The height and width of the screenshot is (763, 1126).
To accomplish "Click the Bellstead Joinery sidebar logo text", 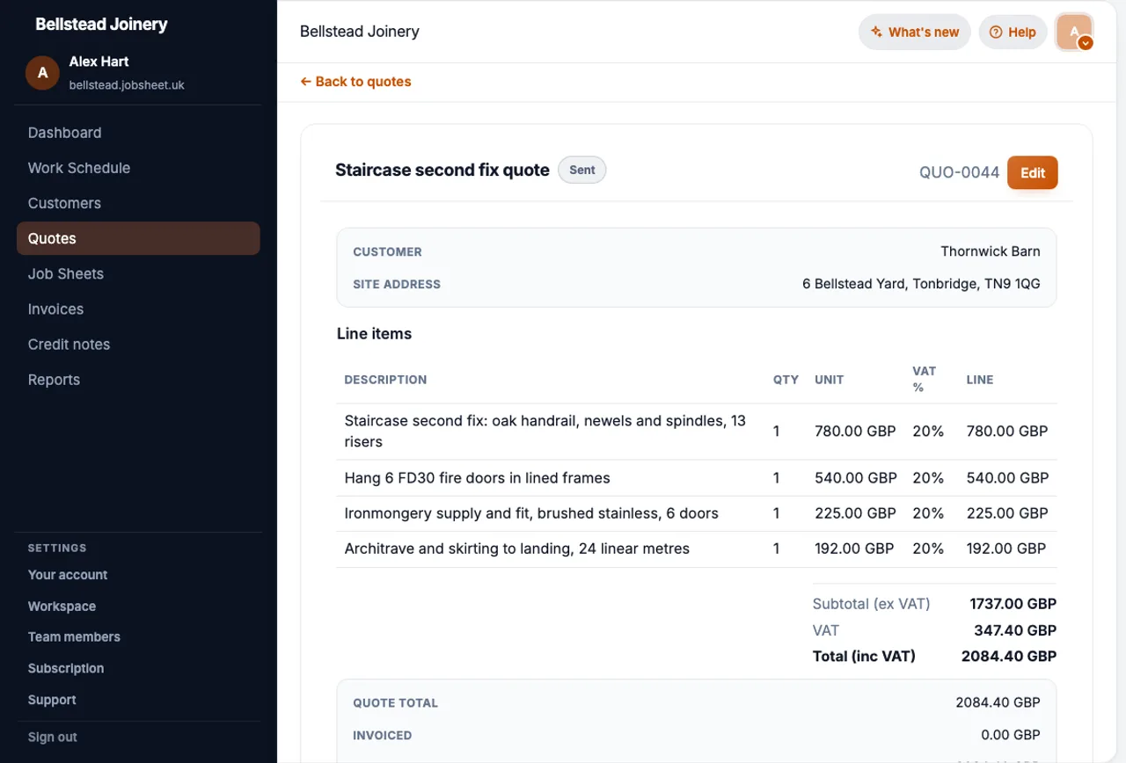I will [101, 24].
